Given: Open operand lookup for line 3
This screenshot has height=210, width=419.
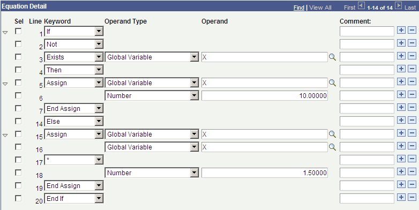Looking at the screenshot, I should [332, 57].
